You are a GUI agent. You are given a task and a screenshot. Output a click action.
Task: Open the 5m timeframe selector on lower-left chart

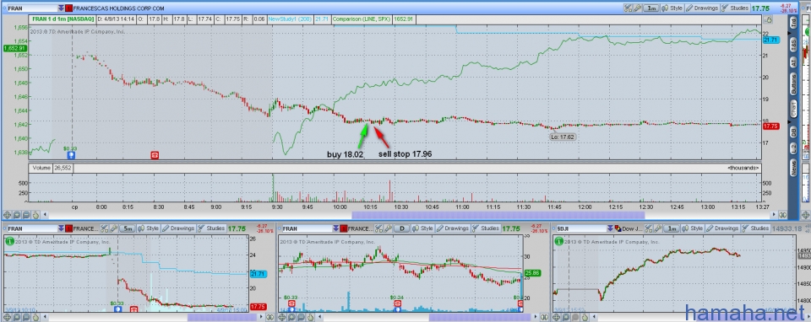pos(128,228)
